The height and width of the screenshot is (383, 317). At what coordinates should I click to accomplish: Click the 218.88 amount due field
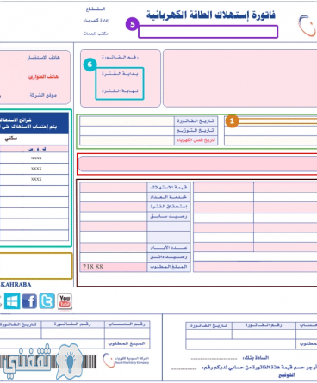pyautogui.click(x=113, y=267)
